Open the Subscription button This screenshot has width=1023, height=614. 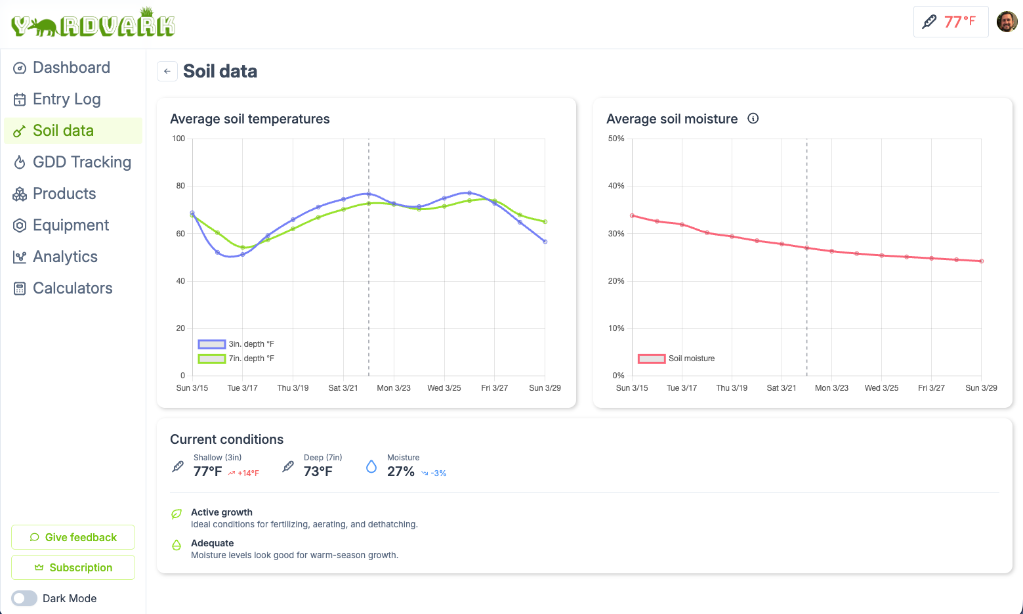point(73,567)
